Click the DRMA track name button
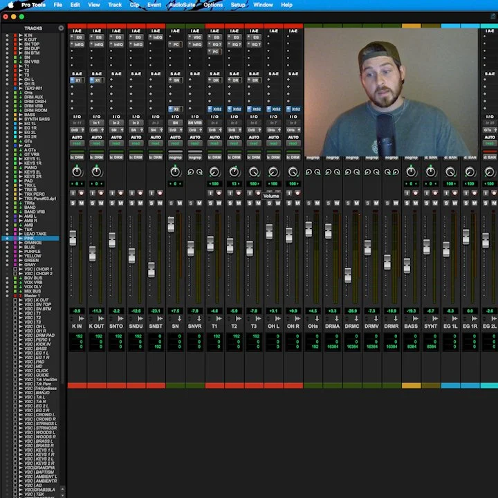This screenshot has height=498, width=498. point(333,326)
